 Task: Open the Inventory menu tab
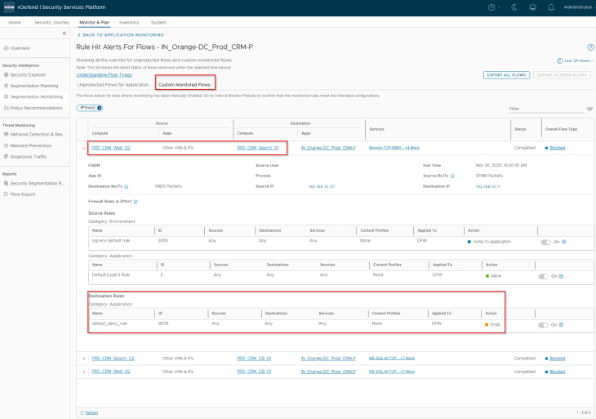(129, 22)
